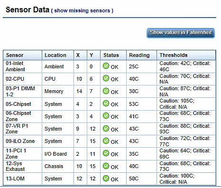Select the status icon for 07-VR P1 Zone
221x188 pixels.
[x=106, y=129]
